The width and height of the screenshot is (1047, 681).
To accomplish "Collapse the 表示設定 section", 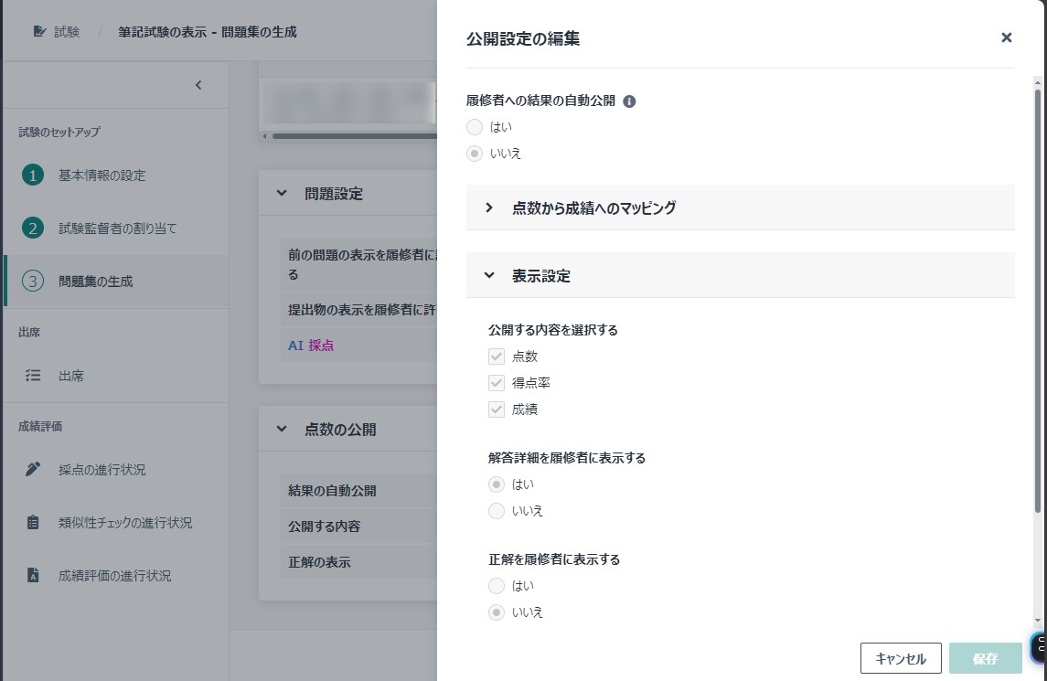I will click(488, 274).
